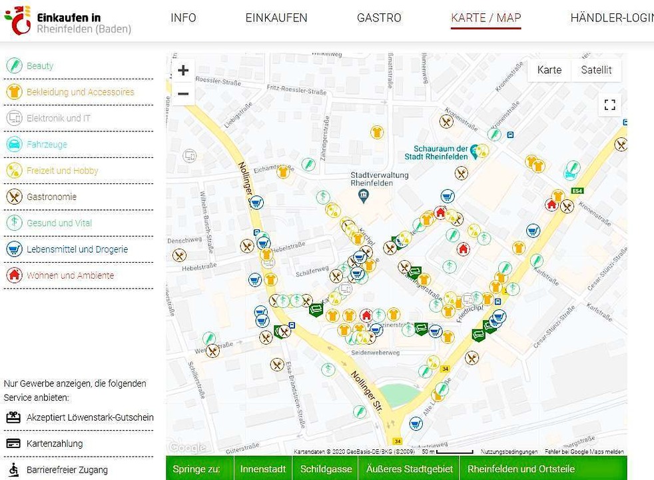Click the Bekleidung und Accessoires shirt icon
The image size is (654, 480).
pos(14,92)
